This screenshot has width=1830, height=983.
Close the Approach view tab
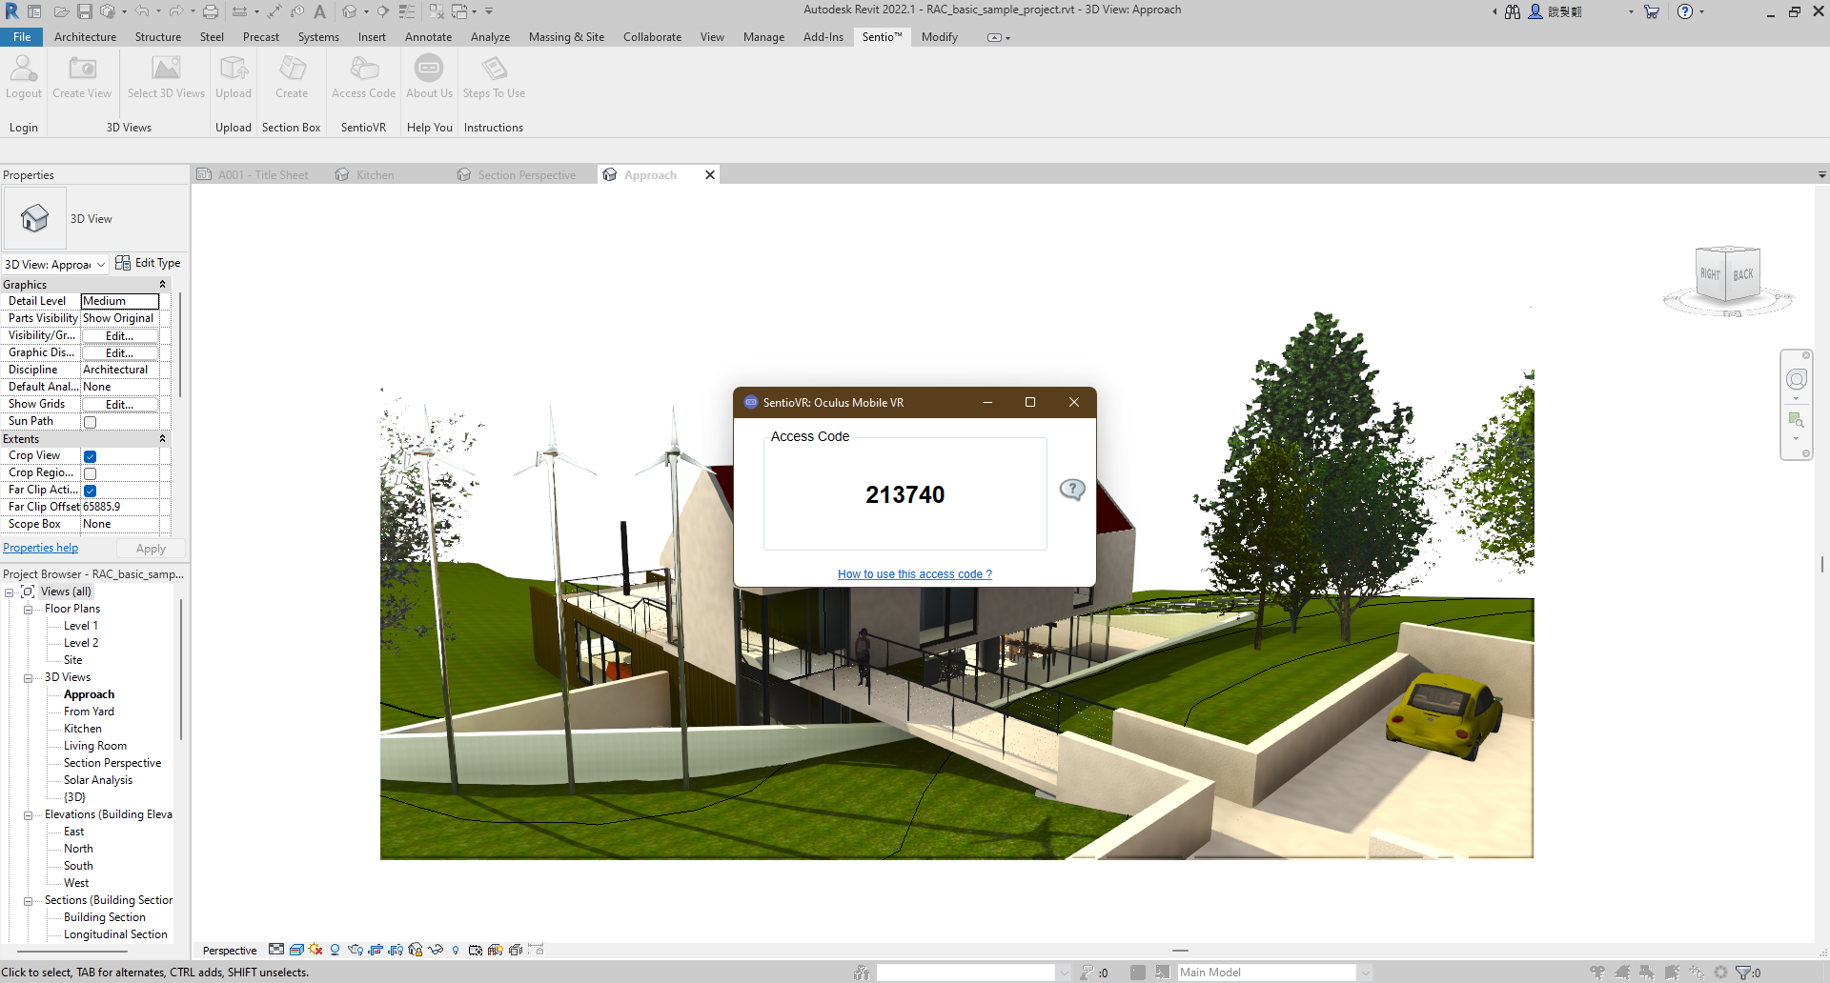(x=710, y=175)
